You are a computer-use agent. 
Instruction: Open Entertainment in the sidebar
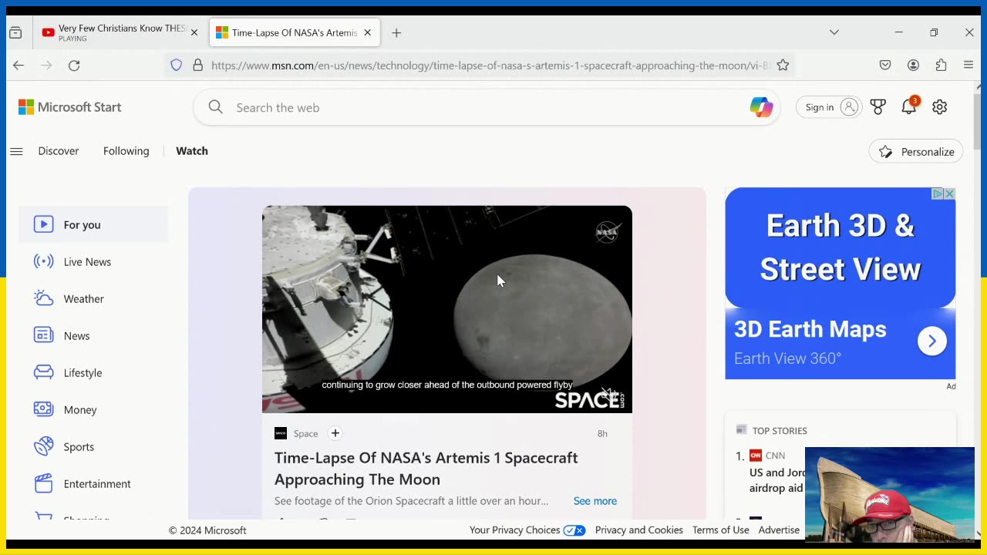point(93,483)
